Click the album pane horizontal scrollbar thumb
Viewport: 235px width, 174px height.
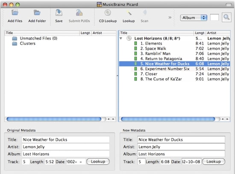point(168,119)
